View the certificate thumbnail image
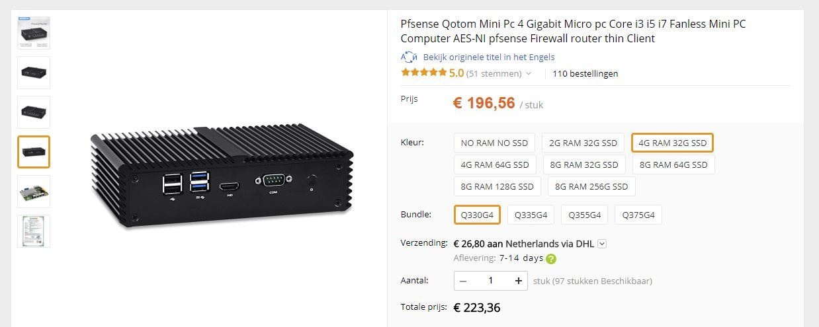Viewport: 819px width, 327px height. pyautogui.click(x=34, y=231)
